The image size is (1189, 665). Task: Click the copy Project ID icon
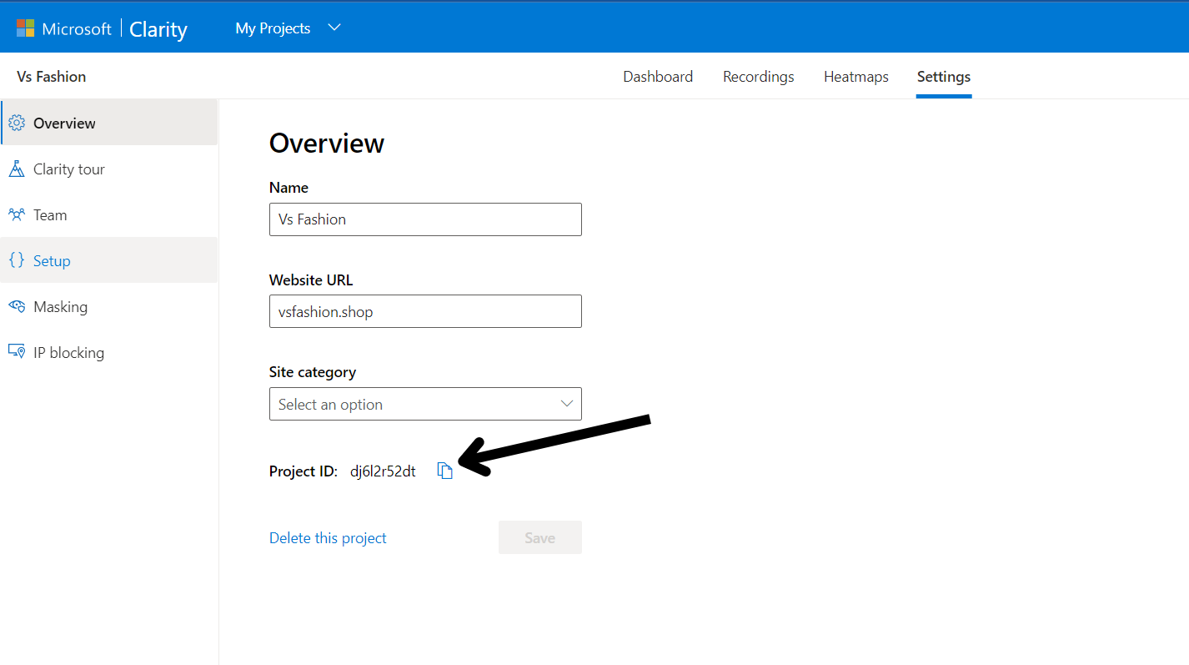445,471
